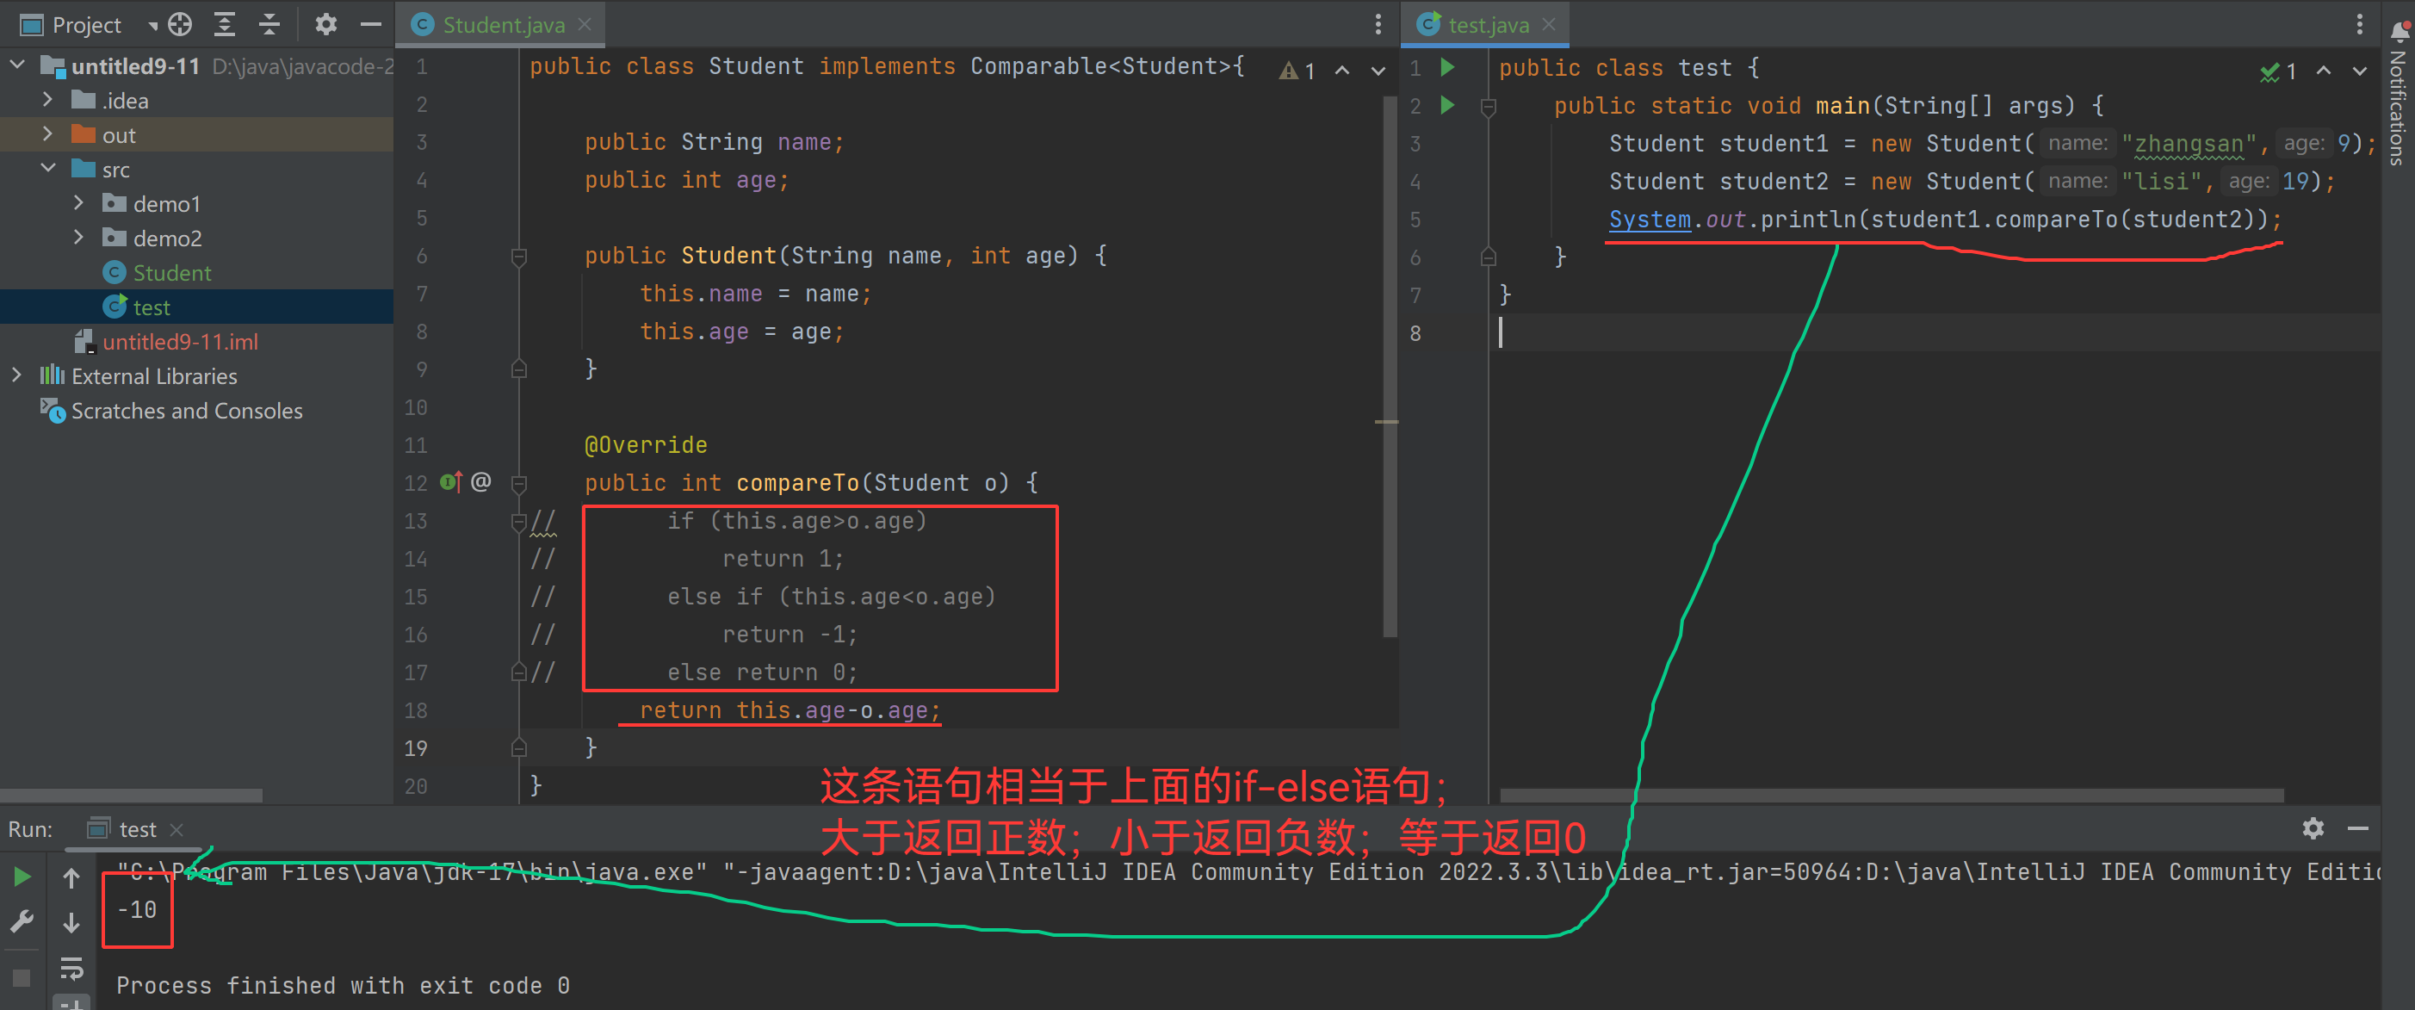Click the overriding method indicator on line 12
2415x1010 pixels.
(451, 482)
